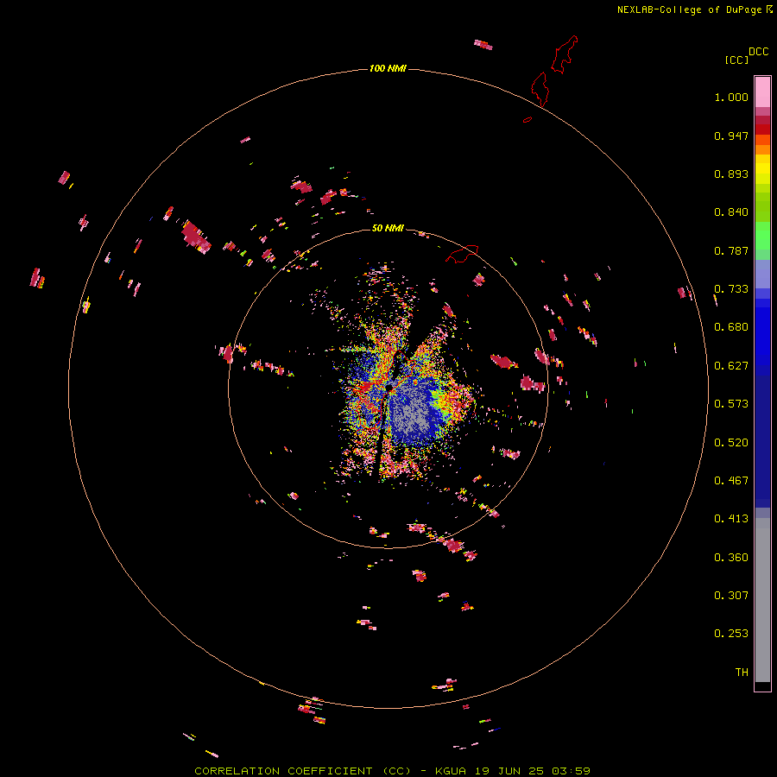Viewport: 777px width, 777px height.
Task: Click the 0.733 color scale value
Action: point(731,289)
